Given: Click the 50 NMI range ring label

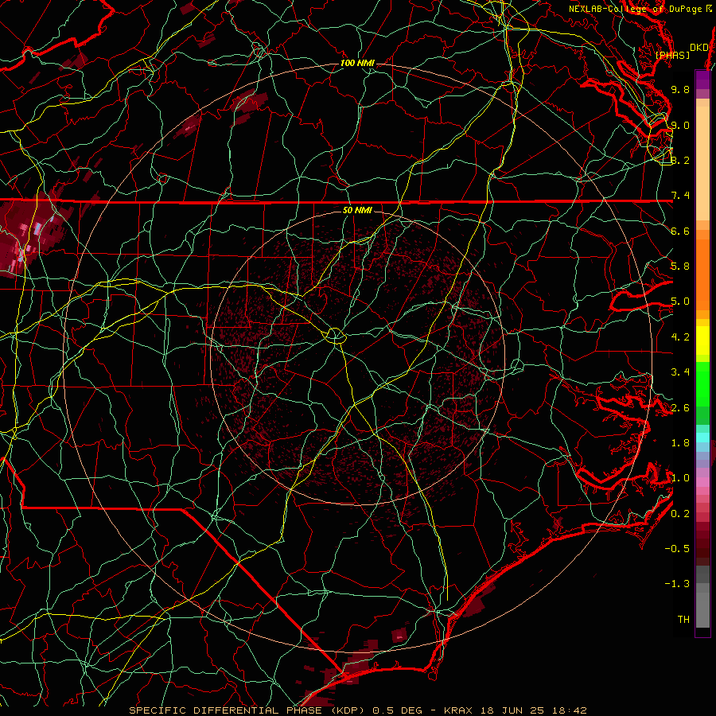Looking at the screenshot, I should tap(357, 210).
